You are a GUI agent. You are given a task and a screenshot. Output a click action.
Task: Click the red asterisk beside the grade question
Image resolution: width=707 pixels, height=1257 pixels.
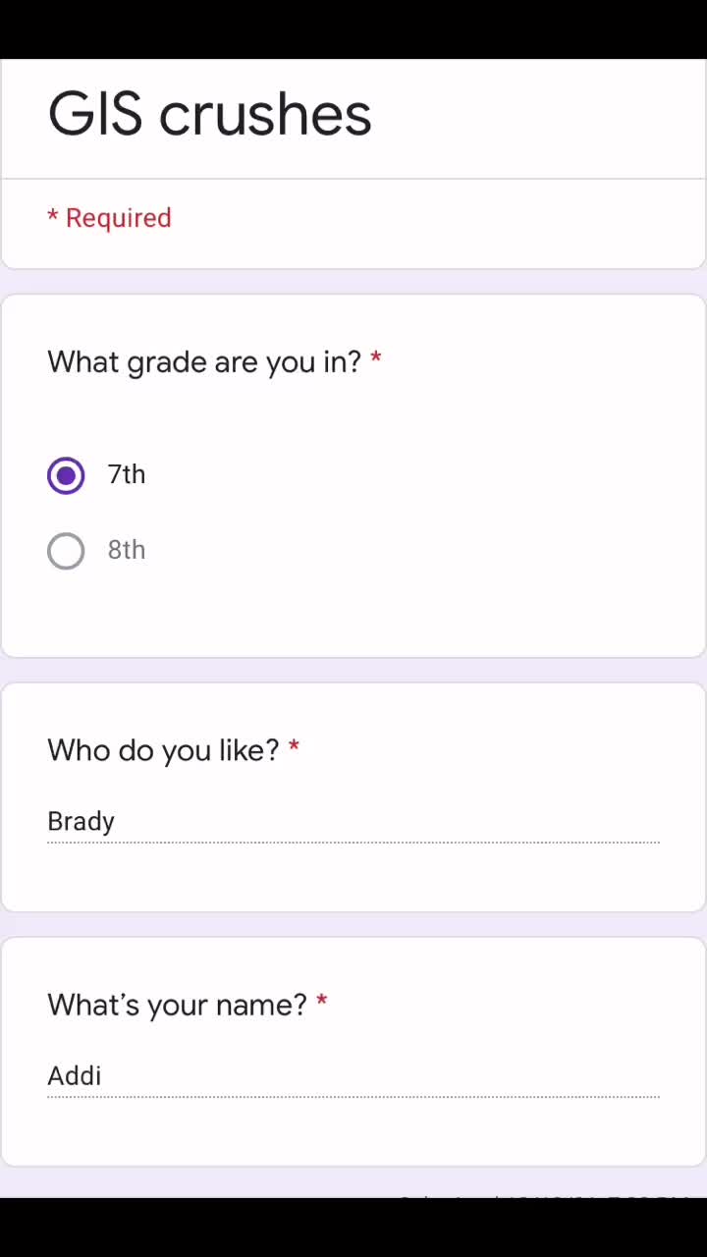(376, 357)
